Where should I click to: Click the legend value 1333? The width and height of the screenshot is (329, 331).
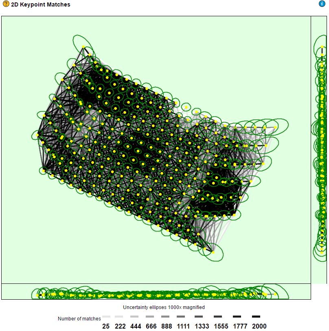pos(202,326)
